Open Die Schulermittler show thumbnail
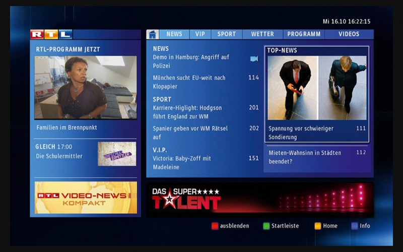 click(x=117, y=154)
